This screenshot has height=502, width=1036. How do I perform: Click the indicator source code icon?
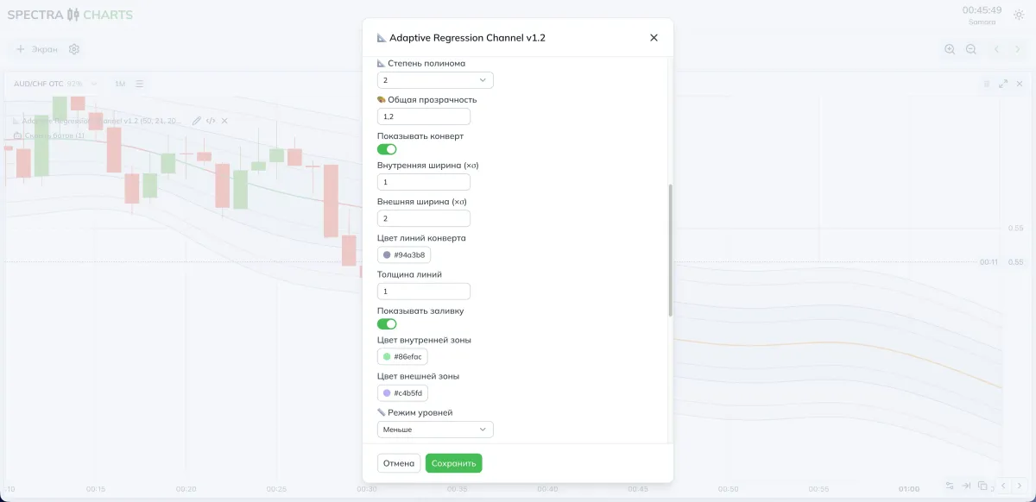[x=211, y=121]
